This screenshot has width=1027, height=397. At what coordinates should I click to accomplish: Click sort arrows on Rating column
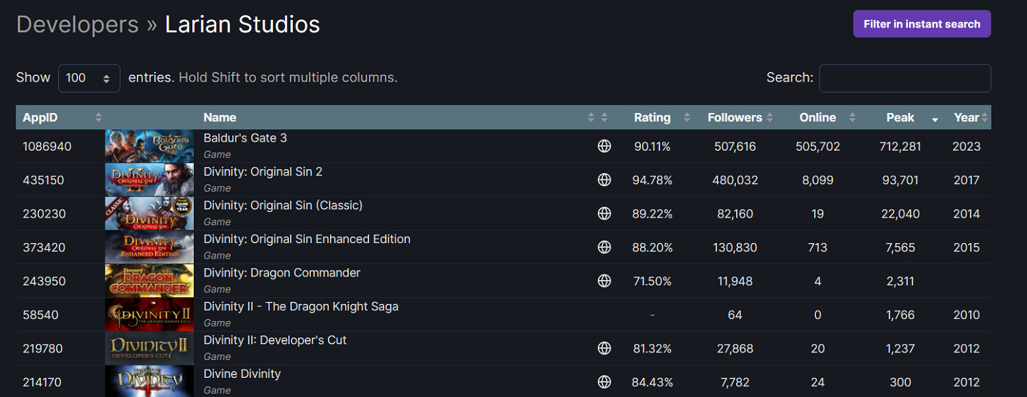(x=687, y=118)
